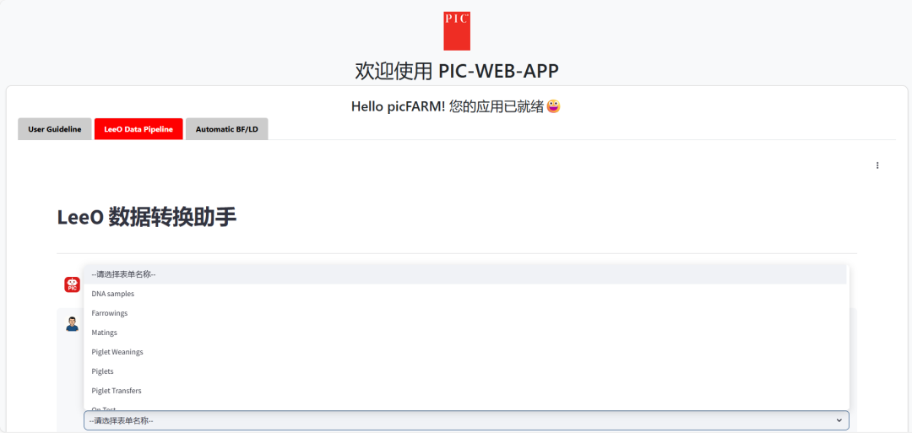Click the form name select box field
Viewport: 912px width, 433px height.
pos(456,420)
